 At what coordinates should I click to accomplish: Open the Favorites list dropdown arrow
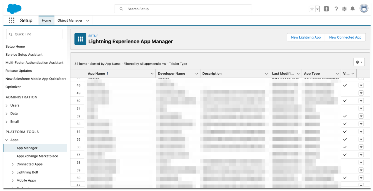tap(317, 9)
